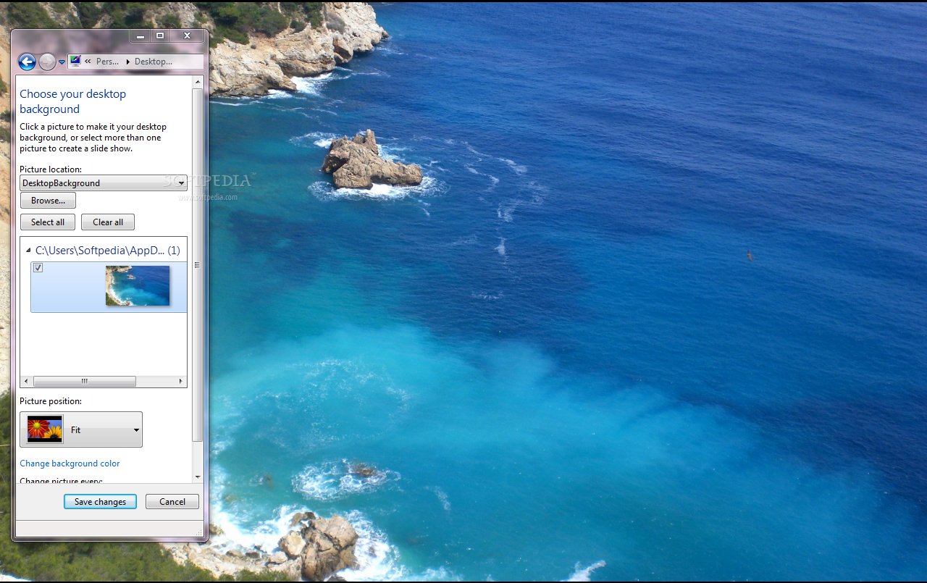Screen dimensions: 927x583
Task: Click picture list horizontal scrollbar left arrow
Action: tap(26, 381)
